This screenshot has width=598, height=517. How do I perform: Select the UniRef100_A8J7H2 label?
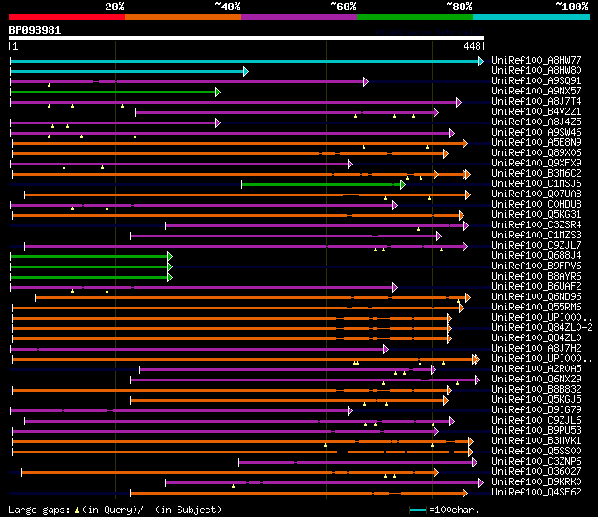(x=536, y=349)
